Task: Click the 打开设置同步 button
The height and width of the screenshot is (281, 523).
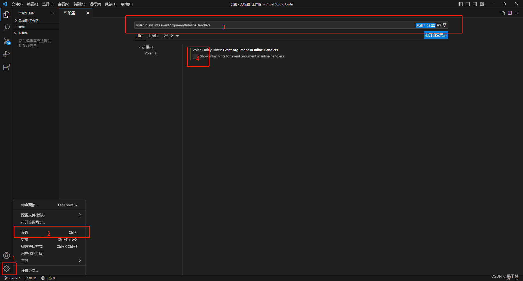Action: (x=436, y=35)
